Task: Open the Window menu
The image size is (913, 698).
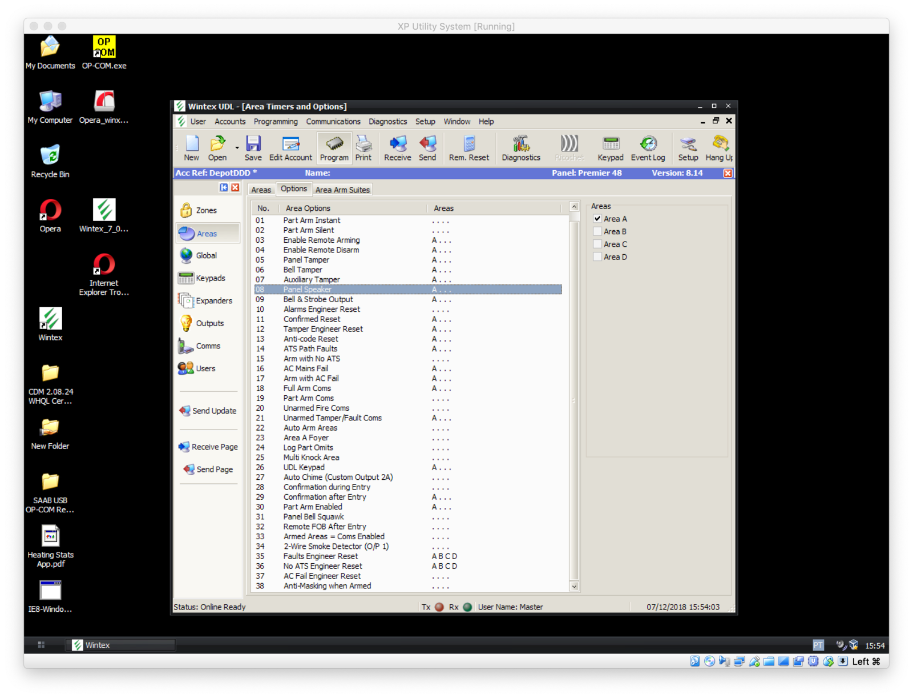Action: [457, 122]
